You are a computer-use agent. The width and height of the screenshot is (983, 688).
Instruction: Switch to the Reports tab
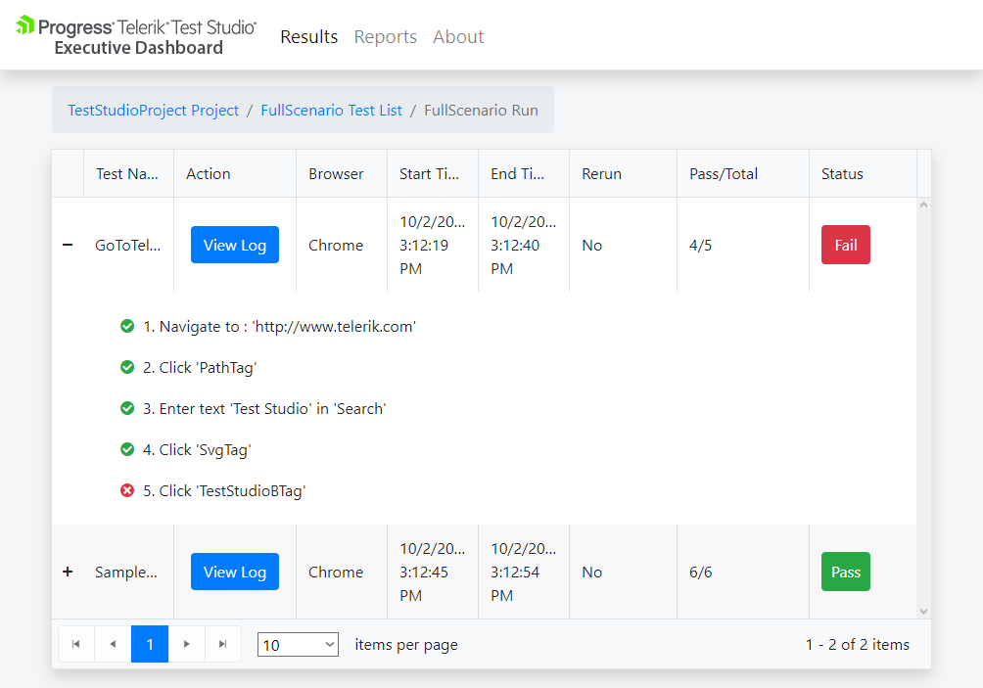point(385,37)
